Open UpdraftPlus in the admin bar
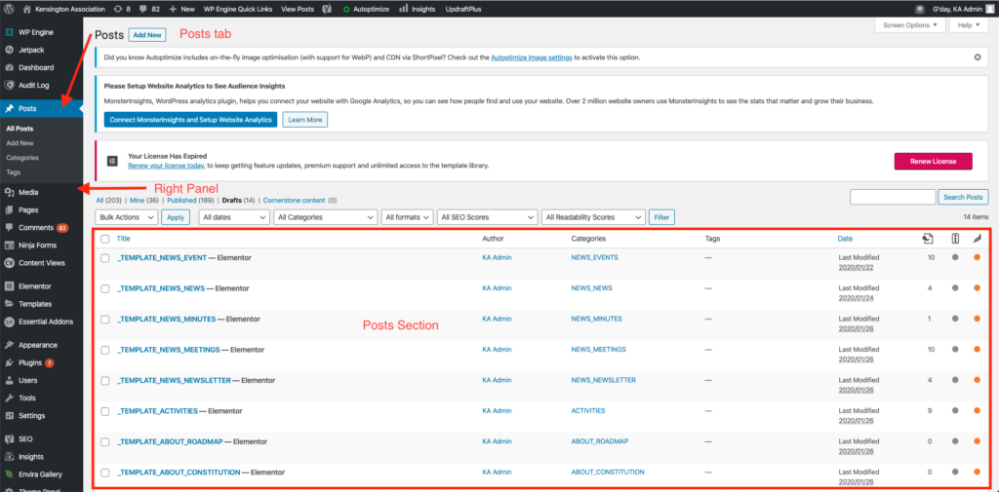 (x=463, y=10)
